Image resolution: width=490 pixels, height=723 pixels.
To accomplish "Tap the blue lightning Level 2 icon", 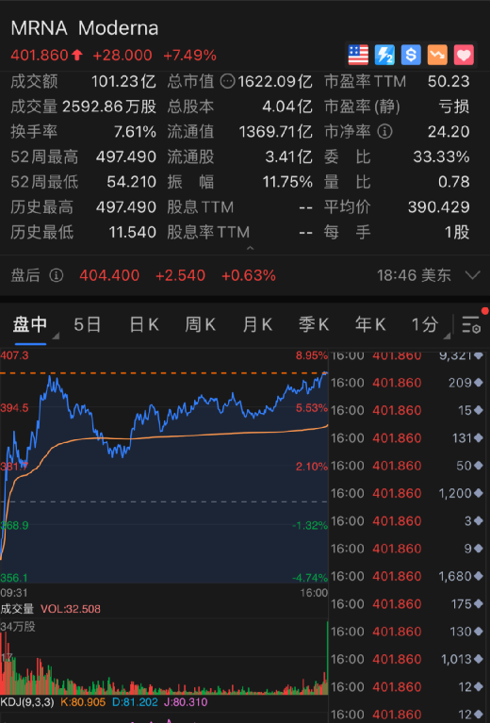I will pyautogui.click(x=384, y=55).
